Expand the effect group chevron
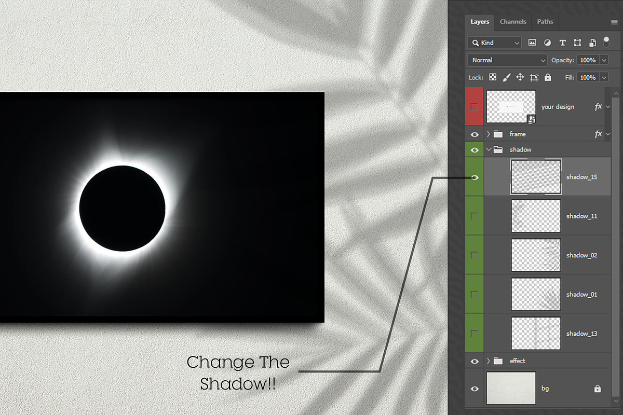The height and width of the screenshot is (415, 623). tap(489, 361)
